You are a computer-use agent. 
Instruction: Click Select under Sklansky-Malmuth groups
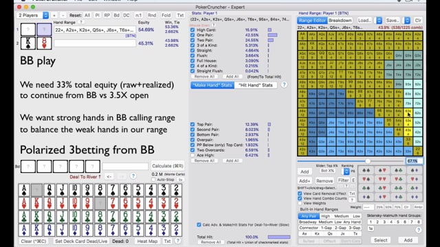click(380, 240)
